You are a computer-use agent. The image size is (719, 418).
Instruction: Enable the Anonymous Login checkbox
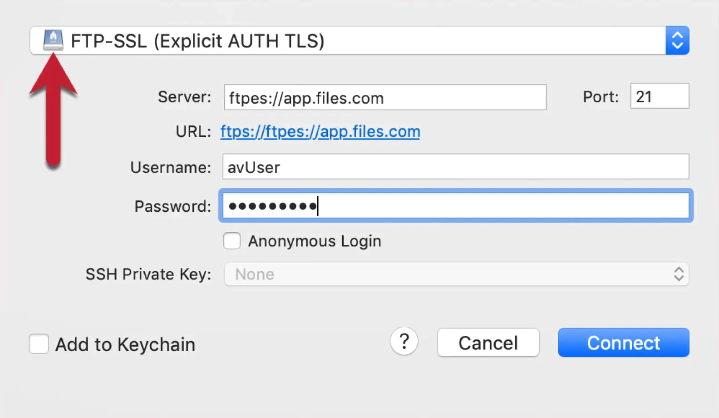tap(232, 241)
